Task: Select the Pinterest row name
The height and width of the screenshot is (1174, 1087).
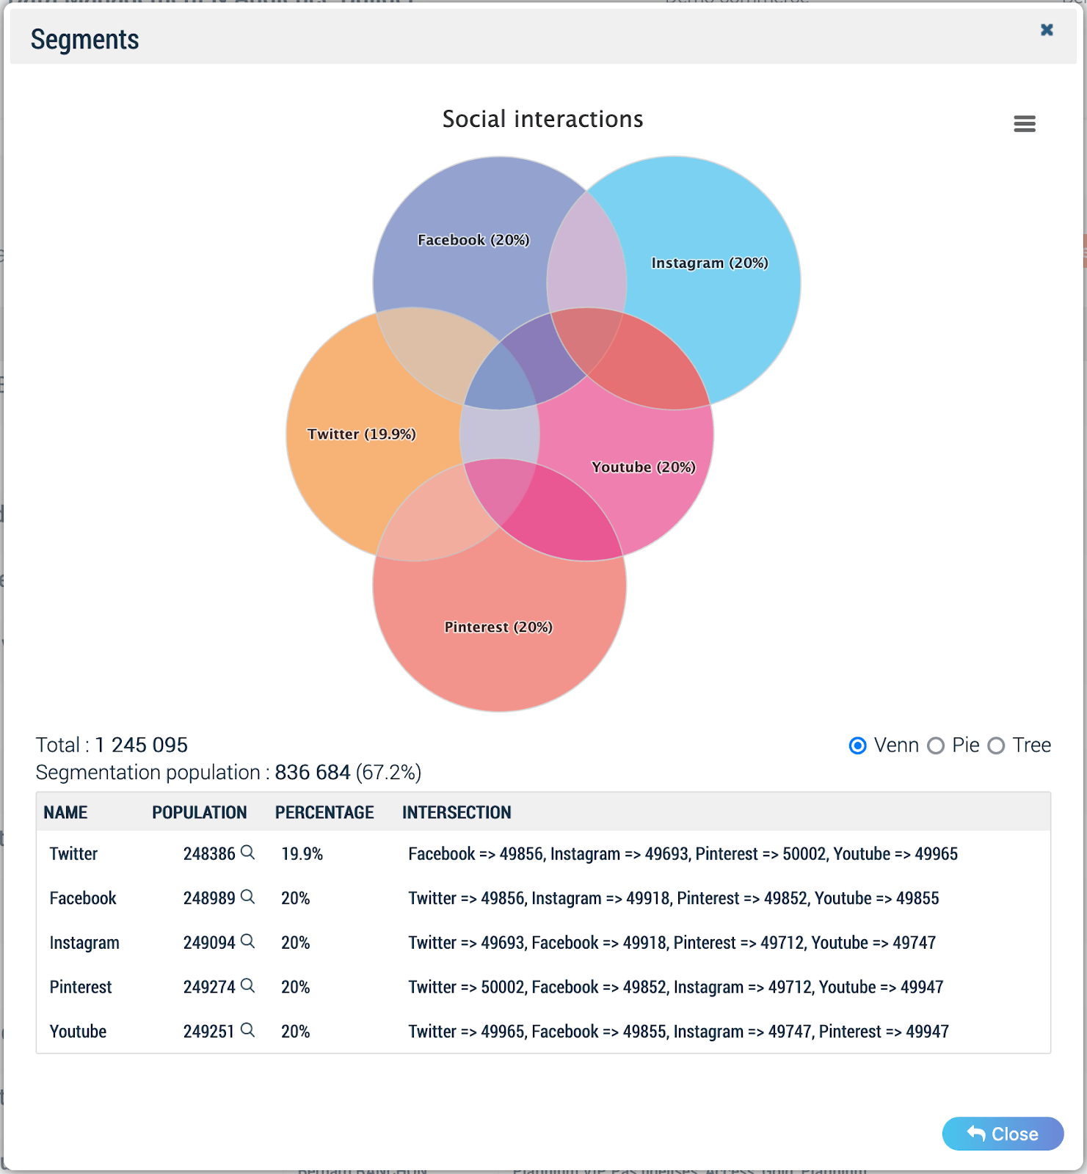Action: tap(81, 987)
